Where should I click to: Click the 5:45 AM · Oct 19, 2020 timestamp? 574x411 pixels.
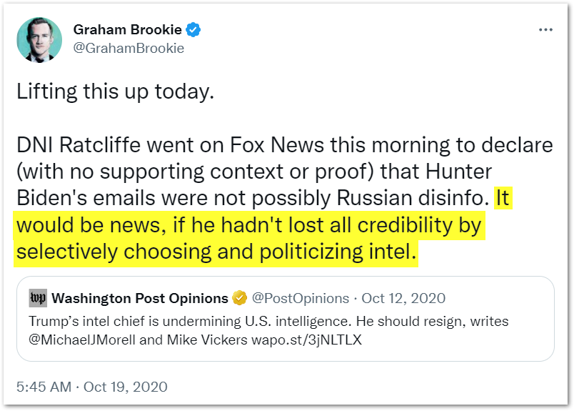tap(91, 387)
